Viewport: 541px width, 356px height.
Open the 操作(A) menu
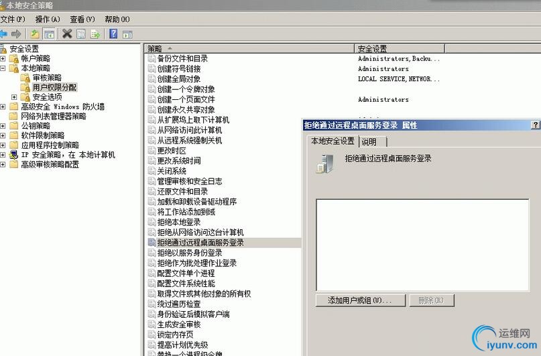point(48,19)
